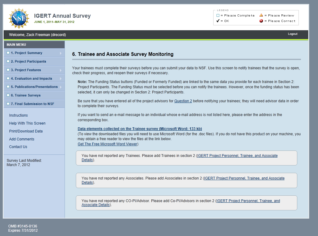Screen dimensions: 318x236
Task: Click the 'Expires 7/31/2012' footer text
Action: [23, 230]
